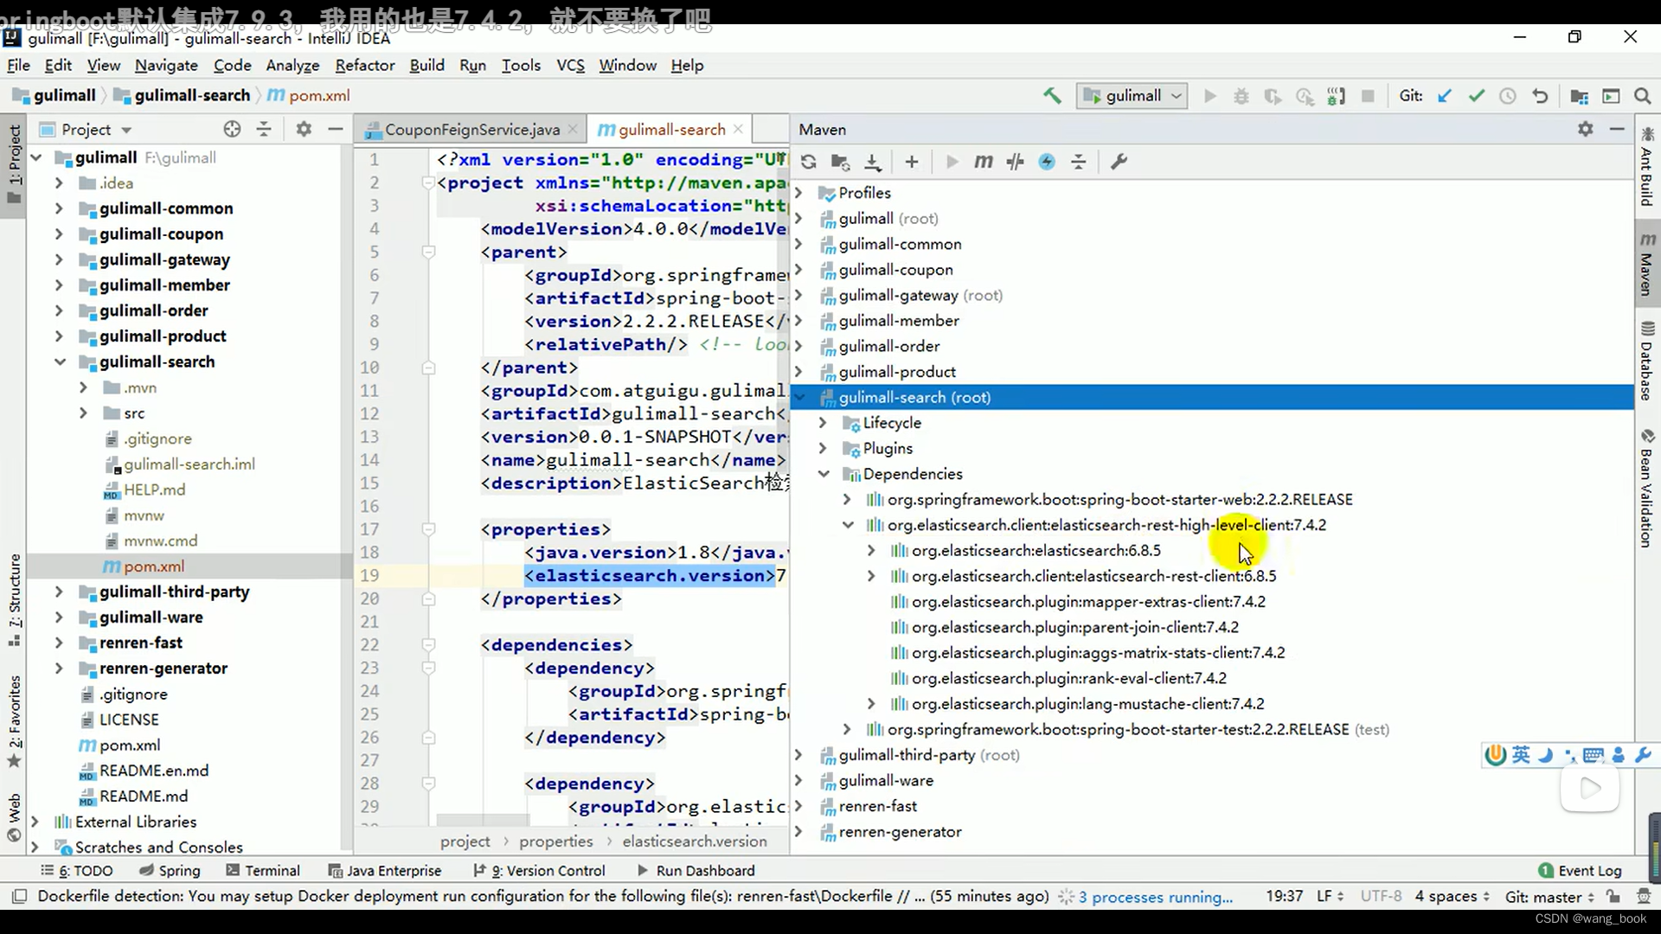The image size is (1661, 934).
Task: Open Maven panel gear options
Action: coord(1585,129)
